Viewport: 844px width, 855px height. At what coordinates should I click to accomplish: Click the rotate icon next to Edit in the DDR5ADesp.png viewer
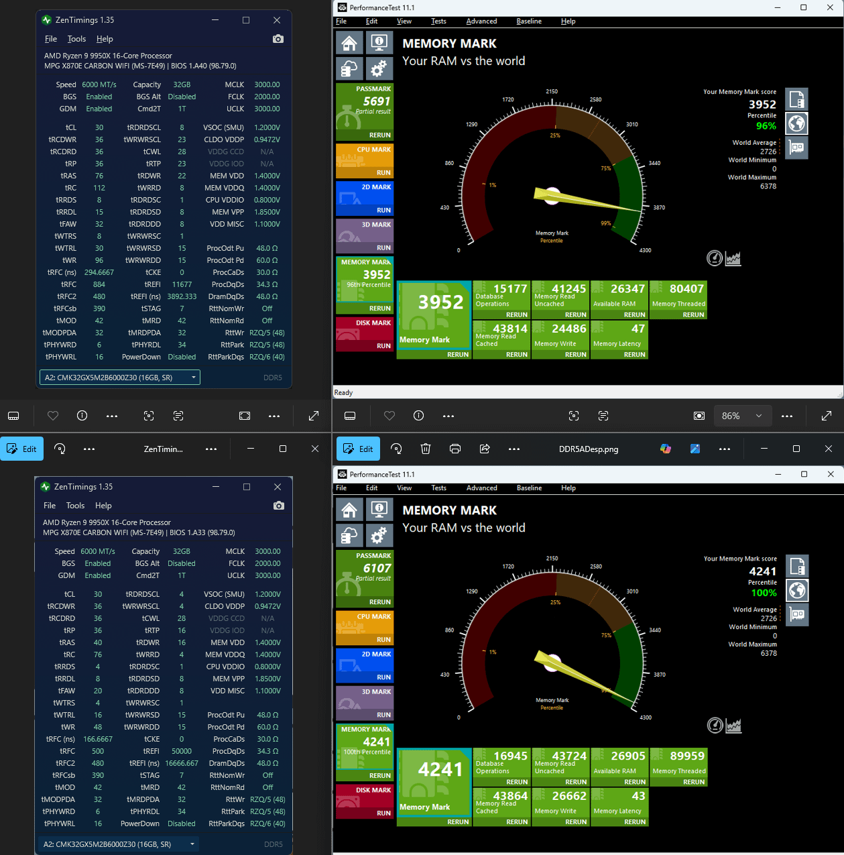click(396, 449)
